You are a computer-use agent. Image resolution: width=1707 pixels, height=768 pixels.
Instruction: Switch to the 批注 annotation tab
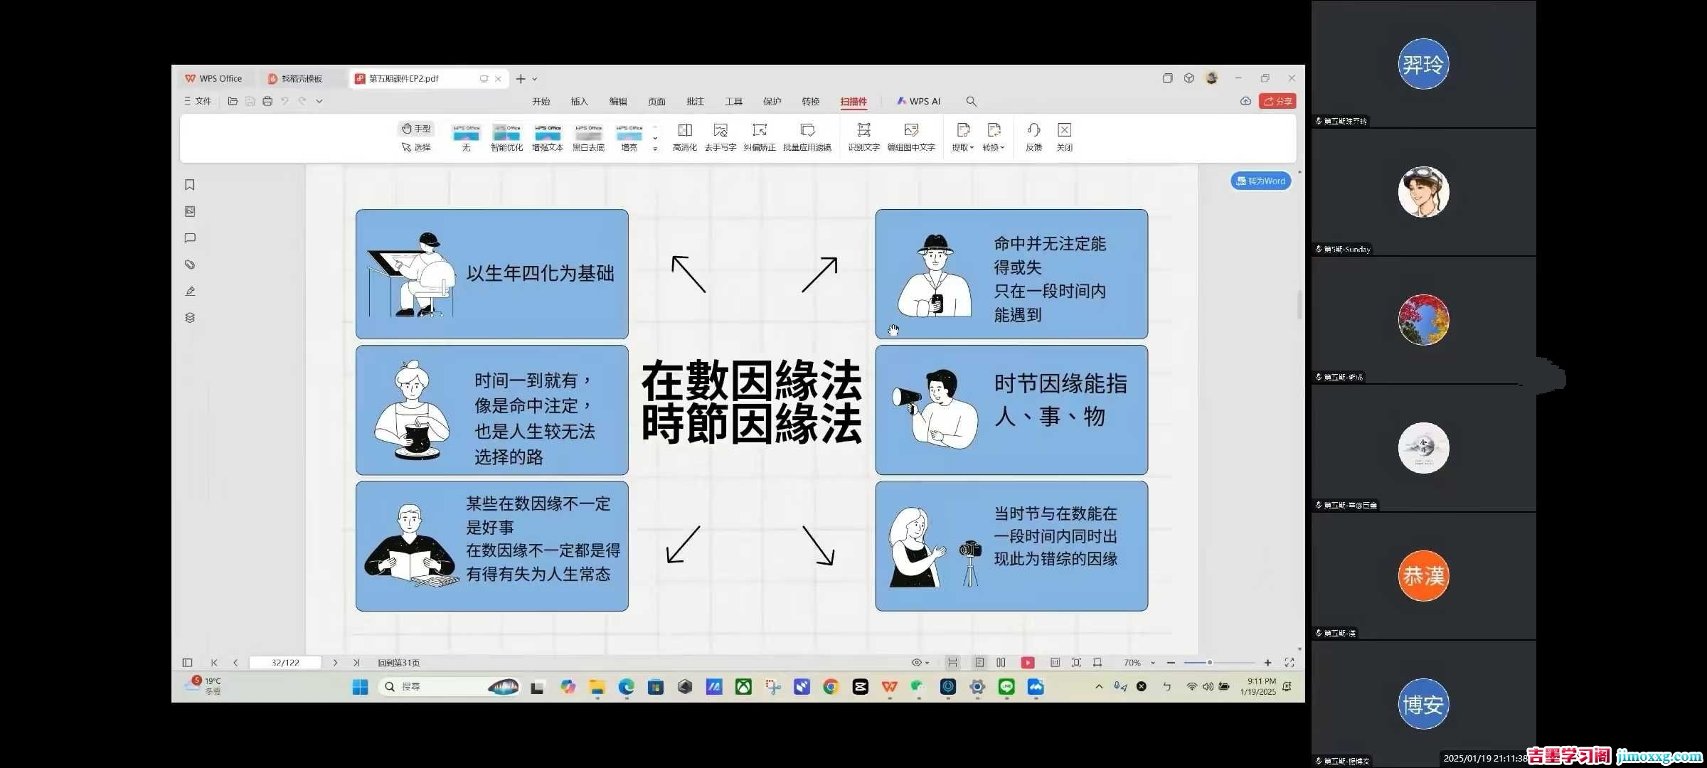694,102
